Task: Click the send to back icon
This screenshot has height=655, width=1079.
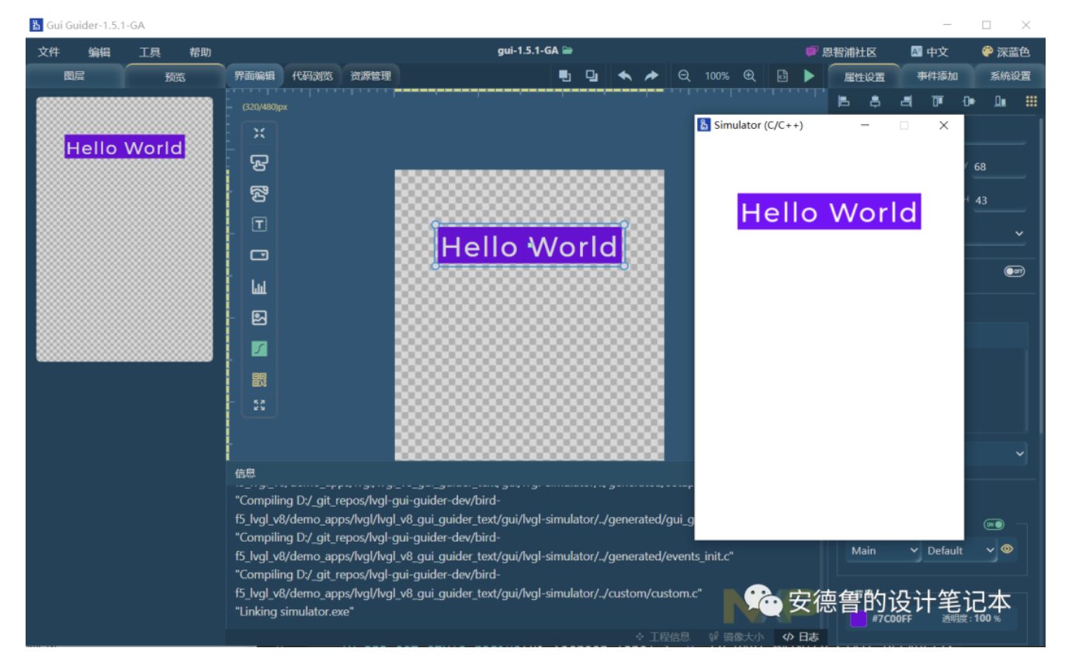Action: [x=592, y=76]
